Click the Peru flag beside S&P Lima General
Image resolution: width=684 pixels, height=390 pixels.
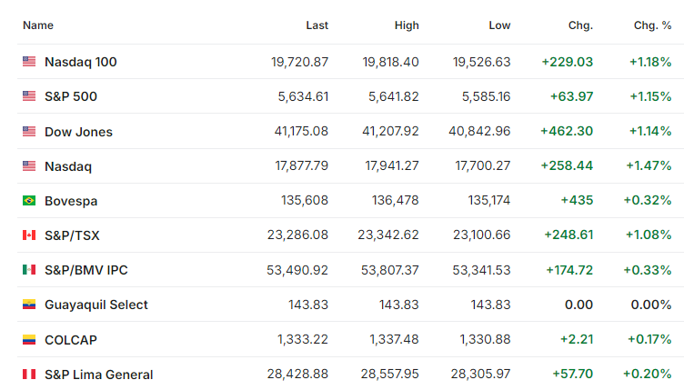(x=29, y=374)
